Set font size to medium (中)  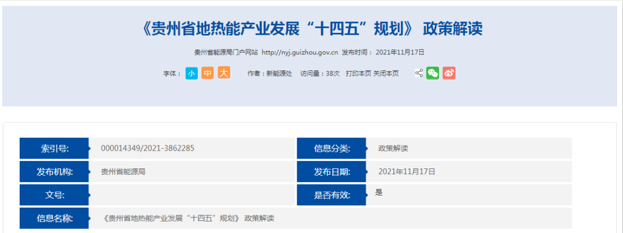coord(208,73)
